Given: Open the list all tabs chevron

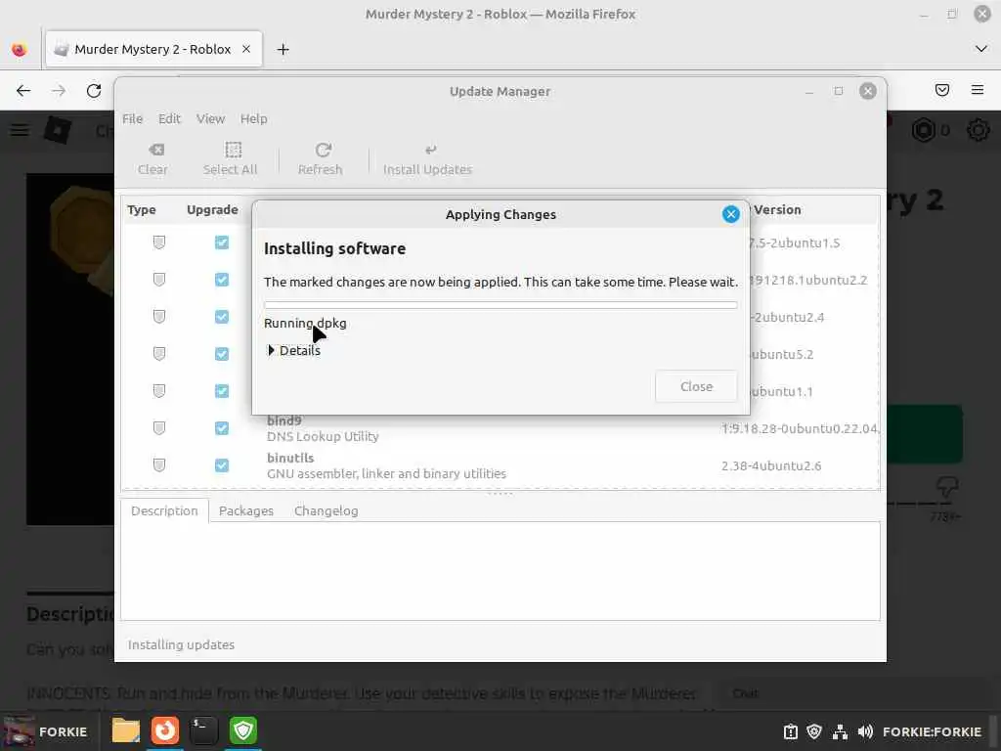Looking at the screenshot, I should 981,49.
